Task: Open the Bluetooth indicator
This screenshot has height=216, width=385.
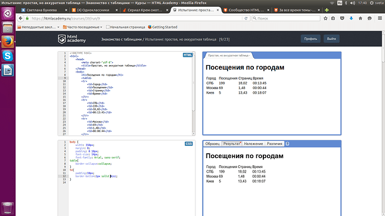Action: pyautogui.click(x=346, y=3)
